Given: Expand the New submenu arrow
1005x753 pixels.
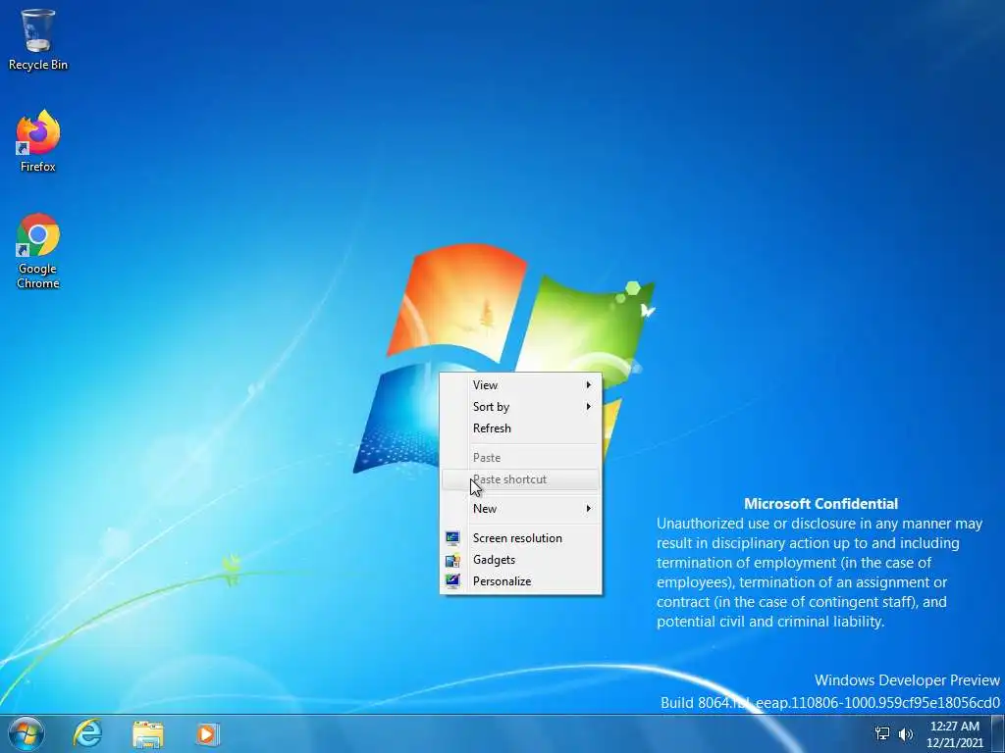Looking at the screenshot, I should pos(589,509).
